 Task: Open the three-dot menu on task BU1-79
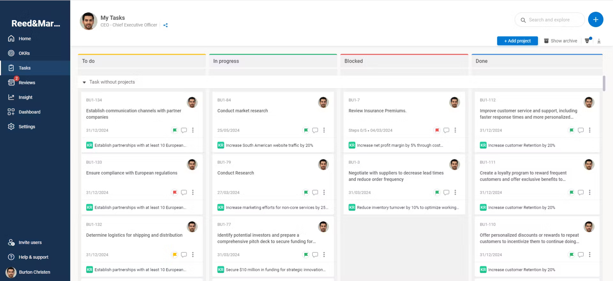click(x=324, y=192)
